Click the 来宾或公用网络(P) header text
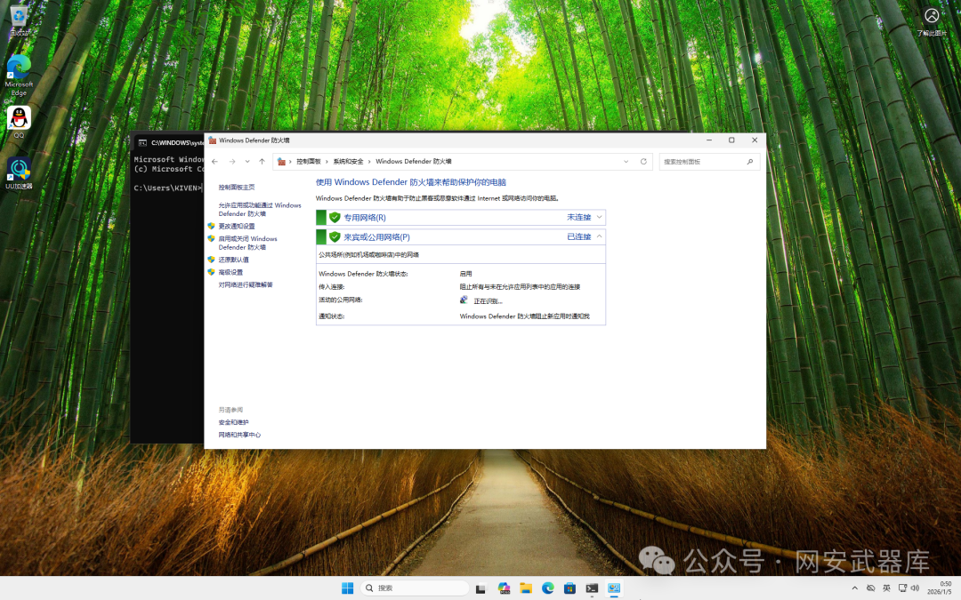The image size is (961, 600). click(x=377, y=237)
